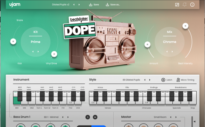Click the SN2 instrument label
Screen dimensions: 205x127
tap(32, 108)
